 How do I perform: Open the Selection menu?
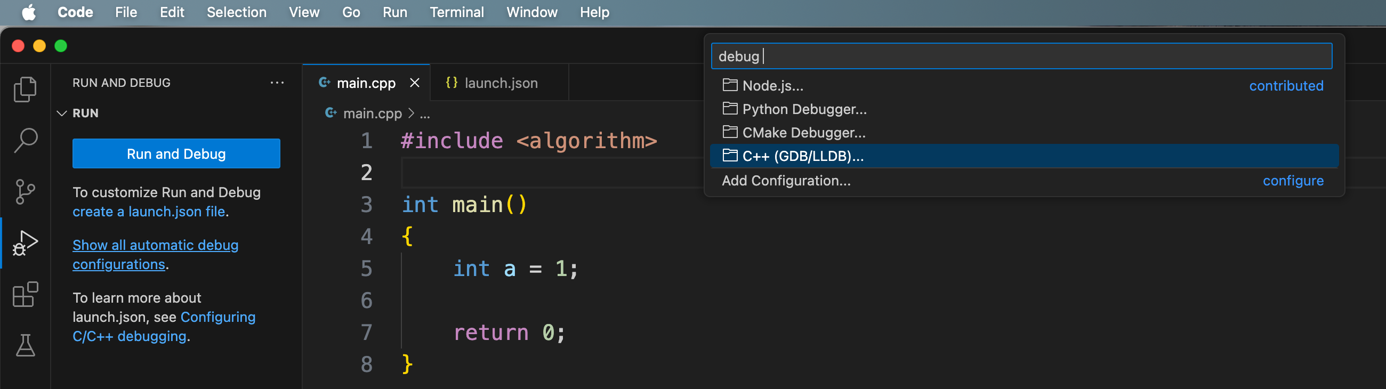[236, 12]
